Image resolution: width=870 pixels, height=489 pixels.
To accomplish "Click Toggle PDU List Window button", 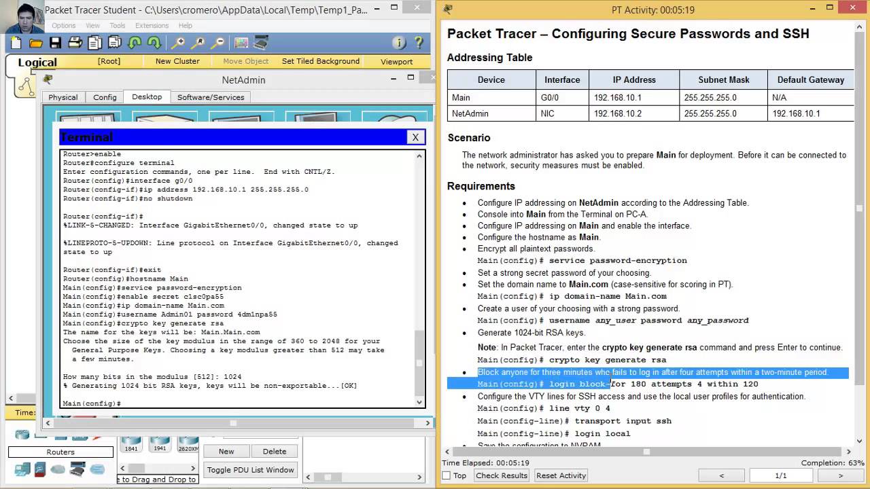I will click(x=251, y=470).
